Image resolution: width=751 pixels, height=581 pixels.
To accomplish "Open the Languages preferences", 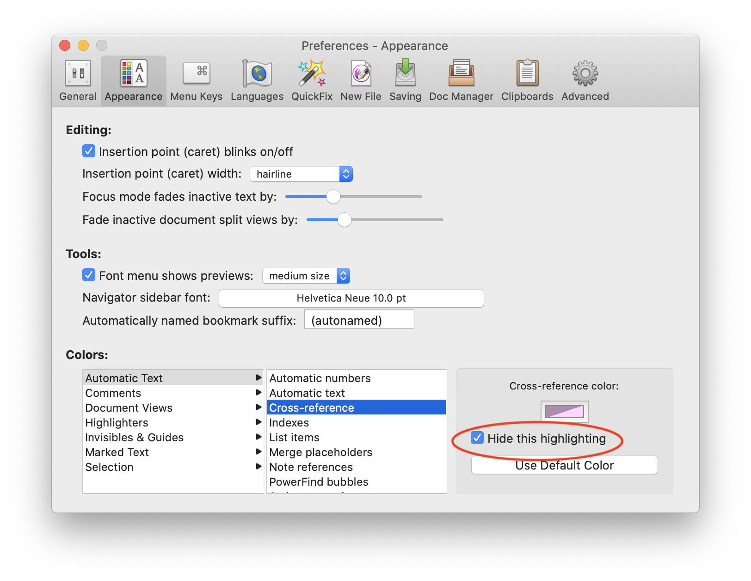I will pos(257,80).
